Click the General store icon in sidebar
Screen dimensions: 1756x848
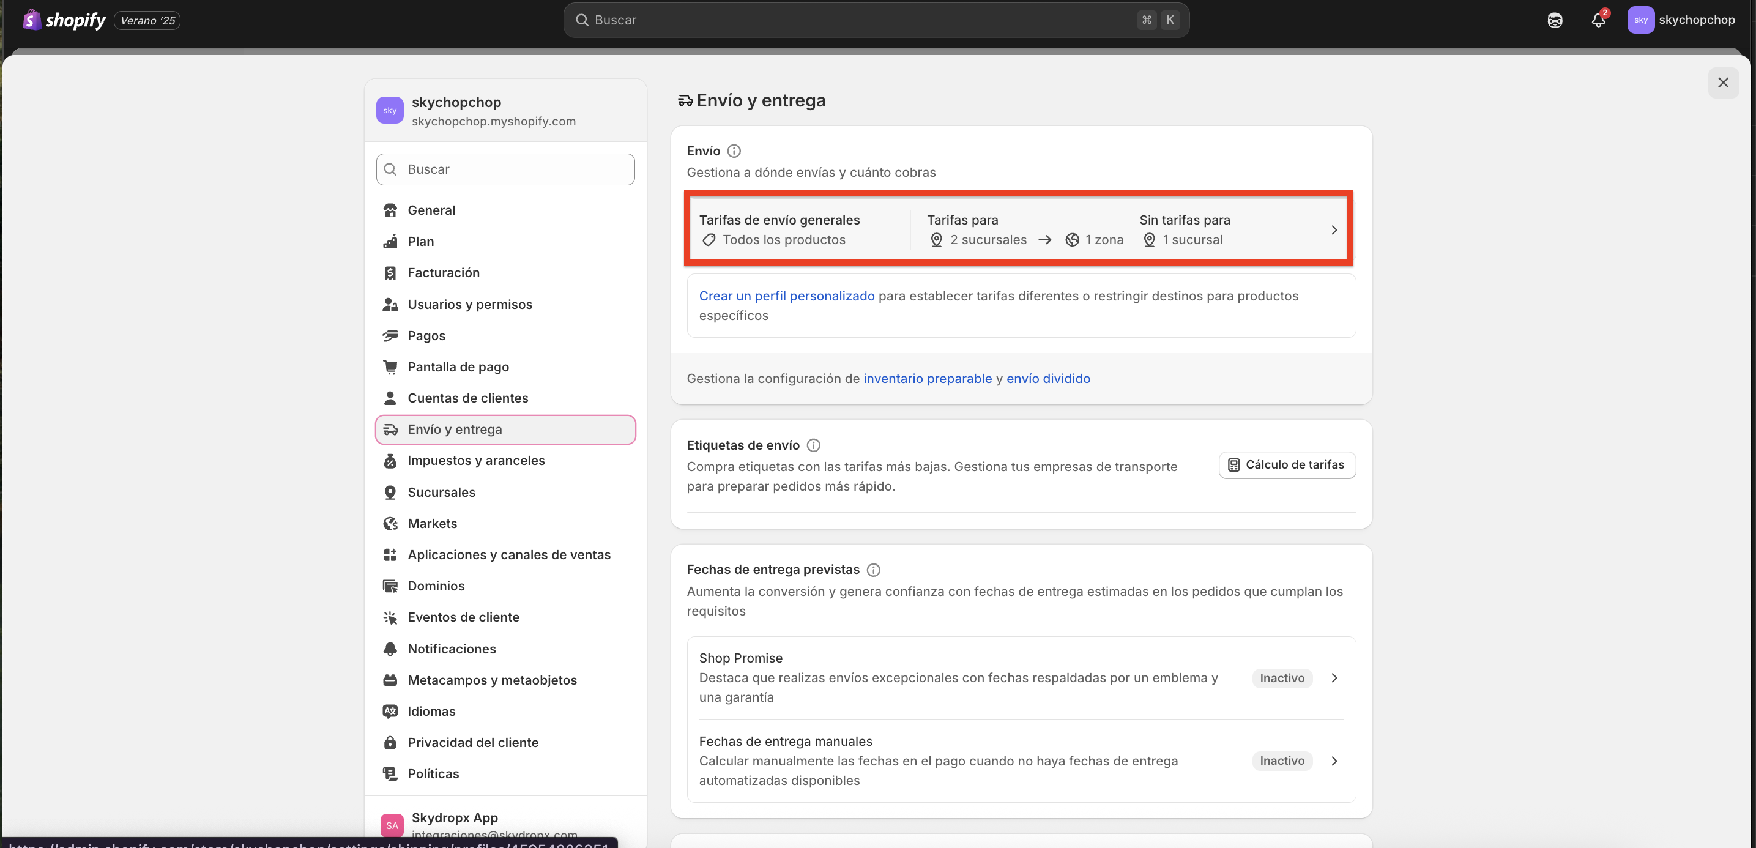coord(390,210)
